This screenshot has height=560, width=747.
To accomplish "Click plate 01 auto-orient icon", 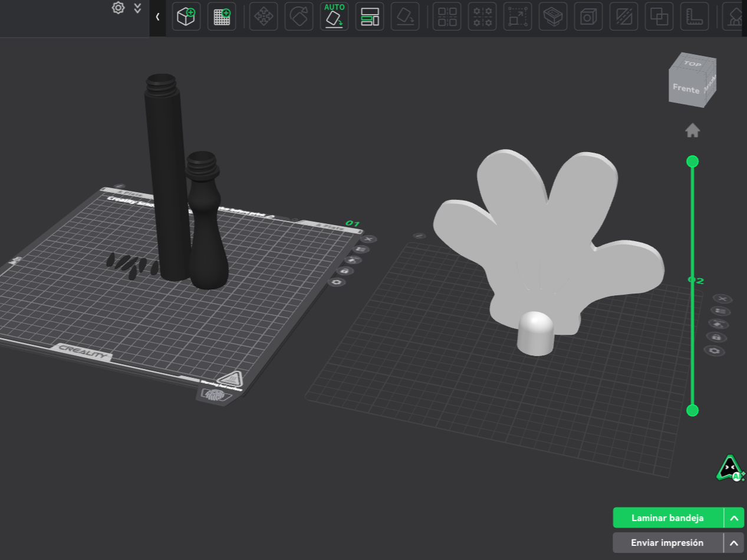I will tap(353, 260).
